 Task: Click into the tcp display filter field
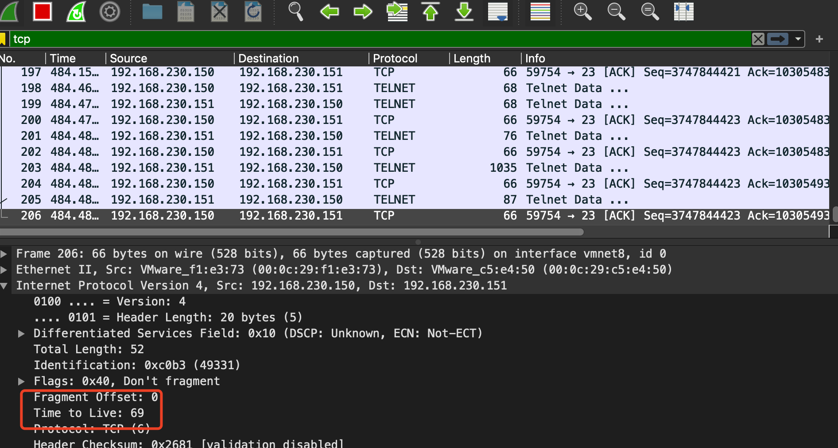[x=381, y=39]
